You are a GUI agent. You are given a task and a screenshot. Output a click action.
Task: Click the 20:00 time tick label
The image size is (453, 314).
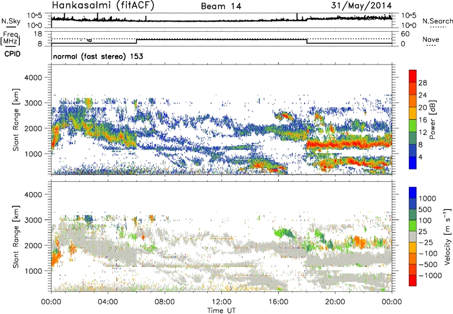pos(335,302)
